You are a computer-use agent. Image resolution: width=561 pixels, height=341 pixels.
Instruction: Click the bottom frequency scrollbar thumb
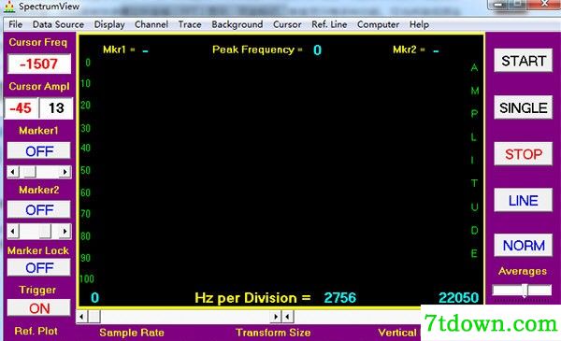(94, 317)
